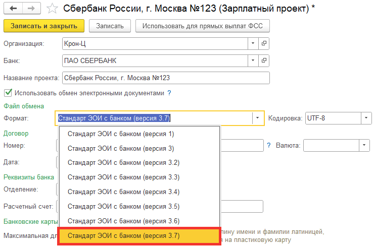Click into the Название проекта text field
The width and height of the screenshot is (374, 249).
[165, 78]
